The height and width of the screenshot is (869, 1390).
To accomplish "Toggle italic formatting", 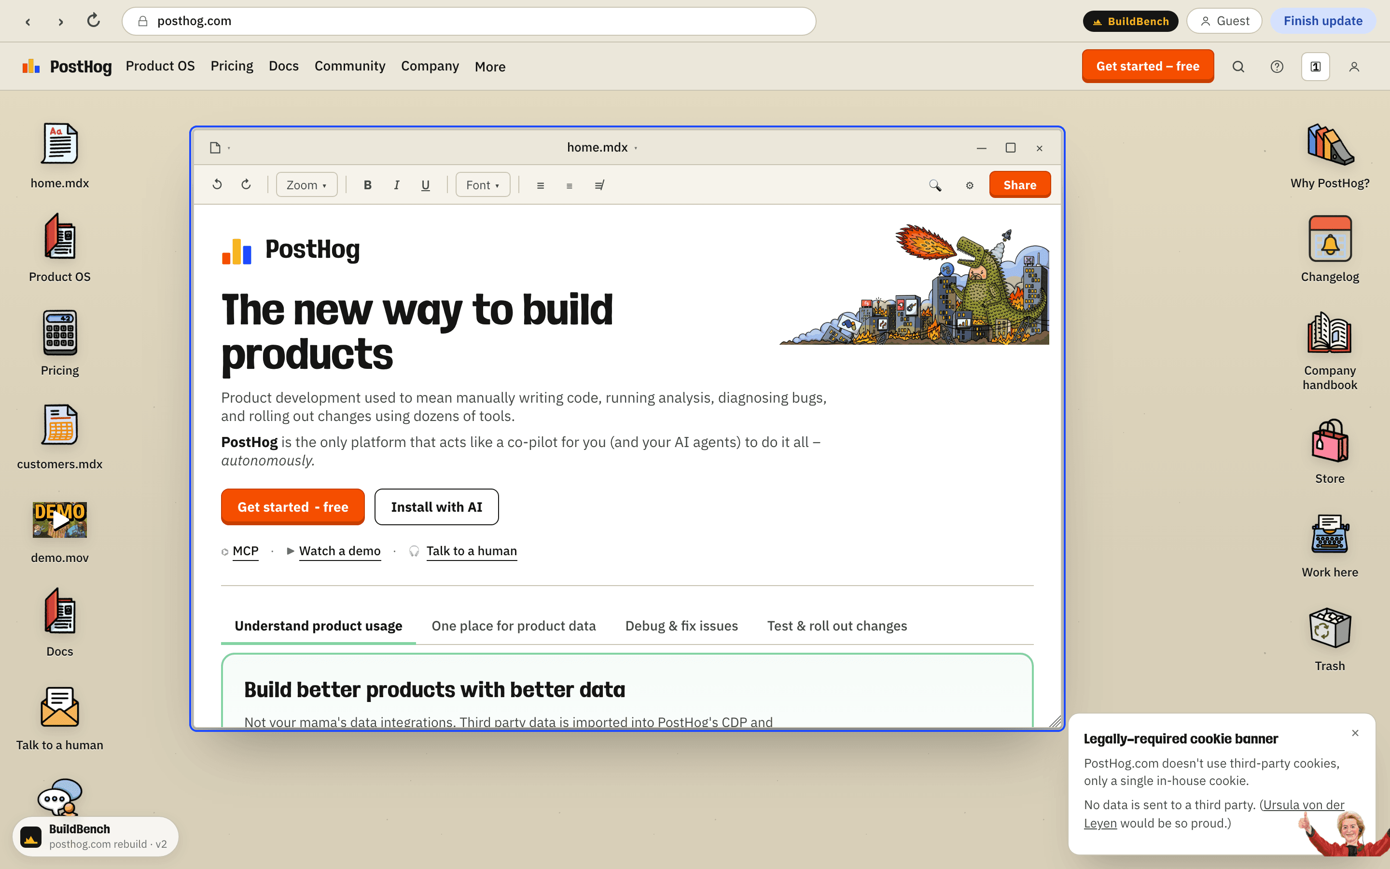I will (396, 184).
